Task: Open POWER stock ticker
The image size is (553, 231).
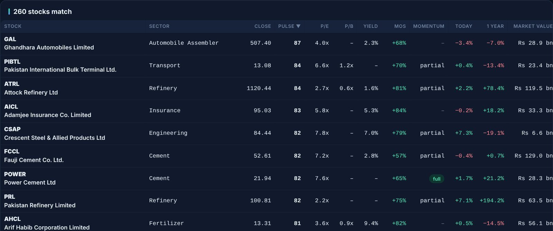Action: 15,174
